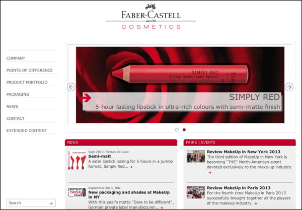Click the red arrow in Simply Red banner

click(86, 98)
